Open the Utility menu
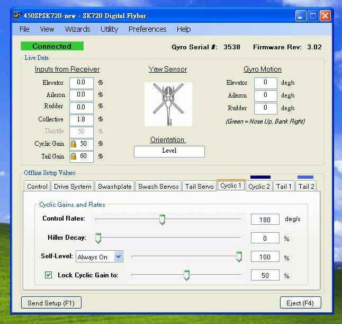 (x=109, y=29)
